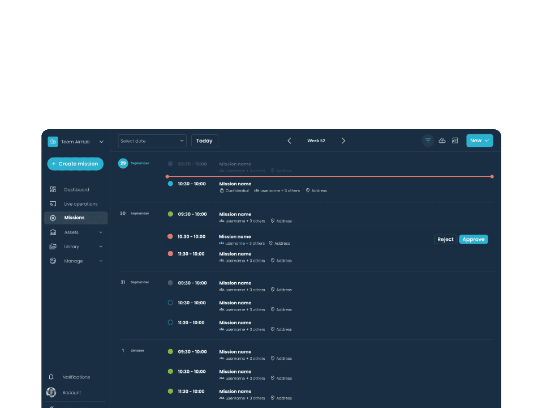542x408 pixels.
Task: Click the hollow status circle on 31 September 10:30
Action: coord(170,303)
